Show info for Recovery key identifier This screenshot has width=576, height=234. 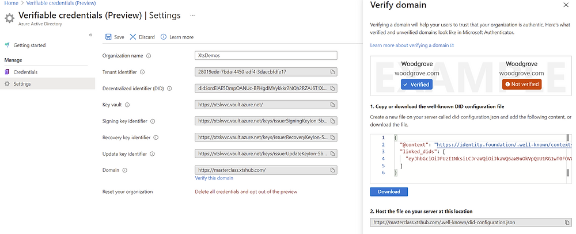156,137
